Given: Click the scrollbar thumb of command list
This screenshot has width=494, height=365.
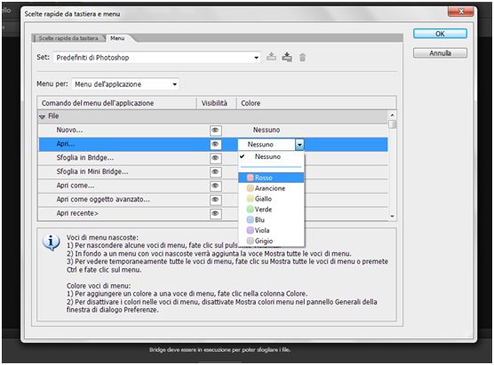Looking at the screenshot, I should click(x=392, y=124).
